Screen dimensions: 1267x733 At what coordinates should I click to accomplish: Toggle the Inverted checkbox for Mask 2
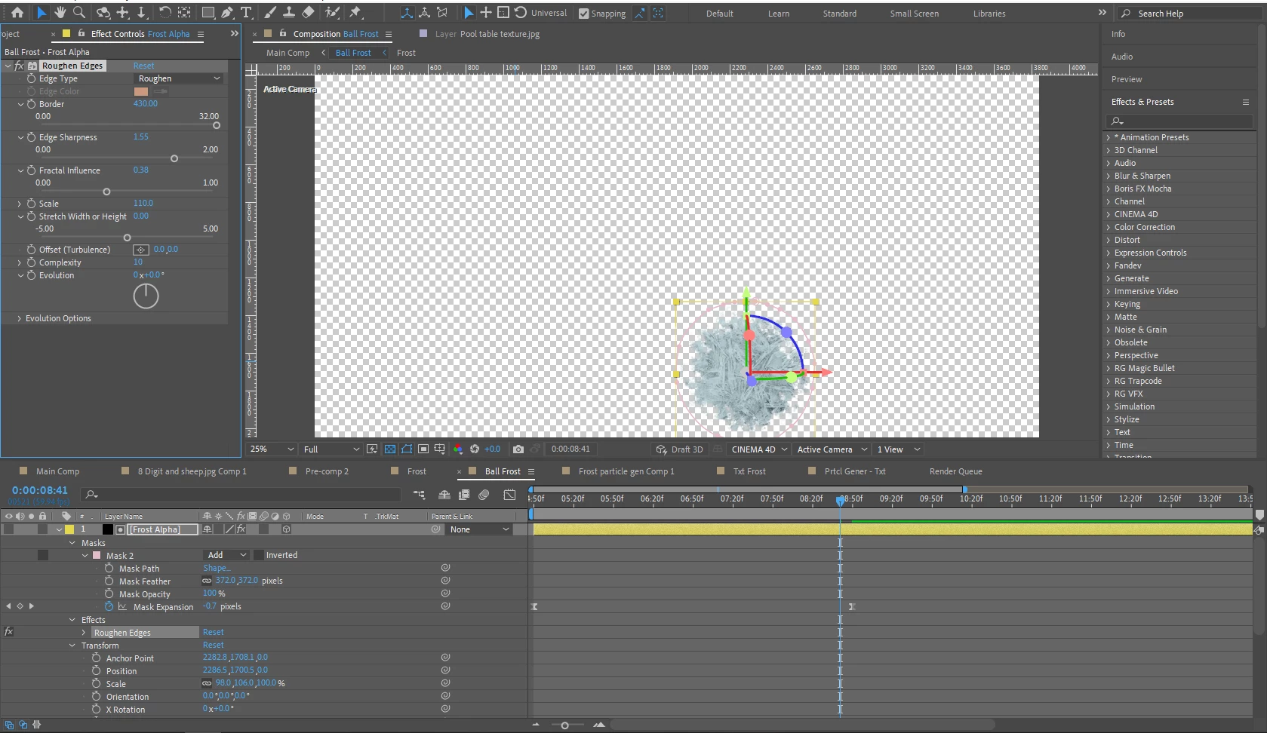(259, 555)
